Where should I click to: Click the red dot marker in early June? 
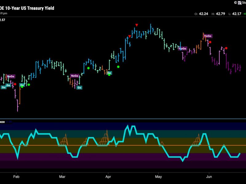(x=210, y=42)
